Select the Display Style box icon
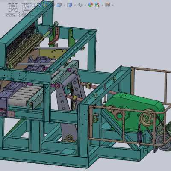The height and width of the screenshot is (171, 171). point(69,5)
